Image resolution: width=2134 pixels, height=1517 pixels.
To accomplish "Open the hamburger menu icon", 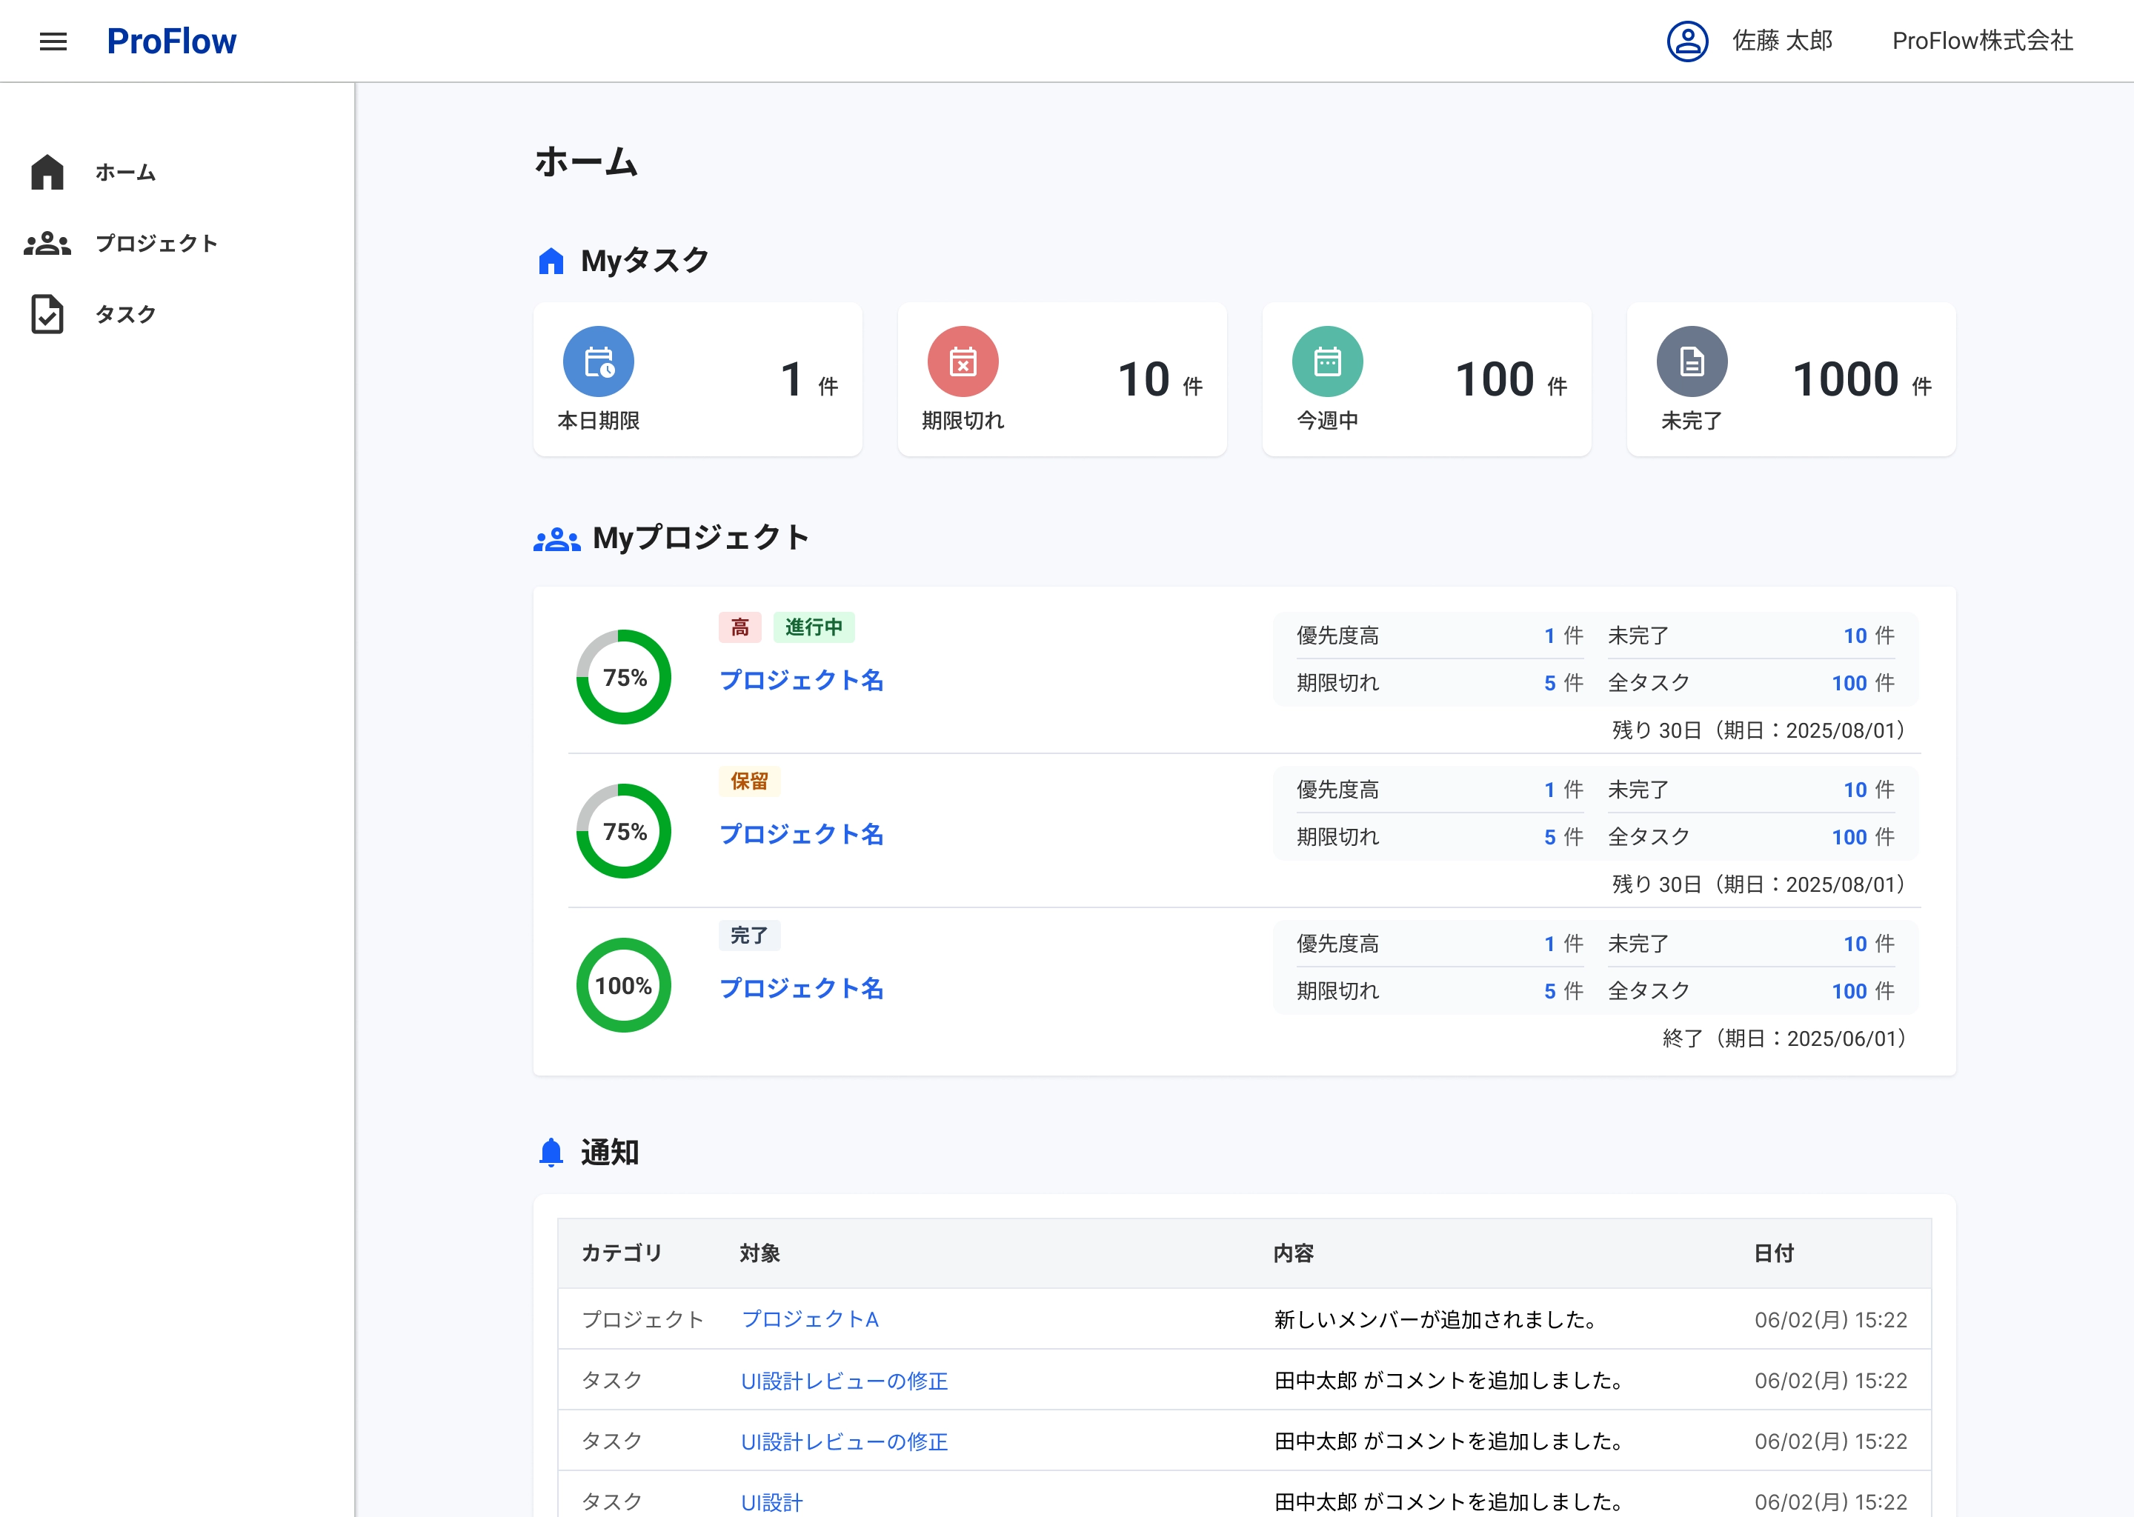I will (53, 41).
